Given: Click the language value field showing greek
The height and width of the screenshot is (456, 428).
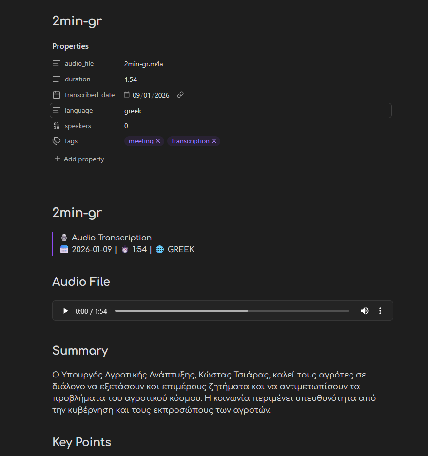Looking at the screenshot, I should click(x=133, y=110).
